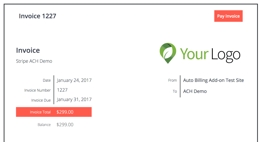Click 'Auto Billing Add-on Test Site' sender name

click(x=214, y=80)
